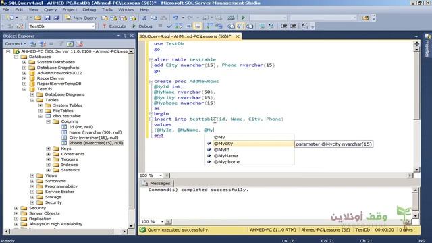Select the dbo.testtable tree item
This screenshot has width=432, height=243.
[x=67, y=116]
